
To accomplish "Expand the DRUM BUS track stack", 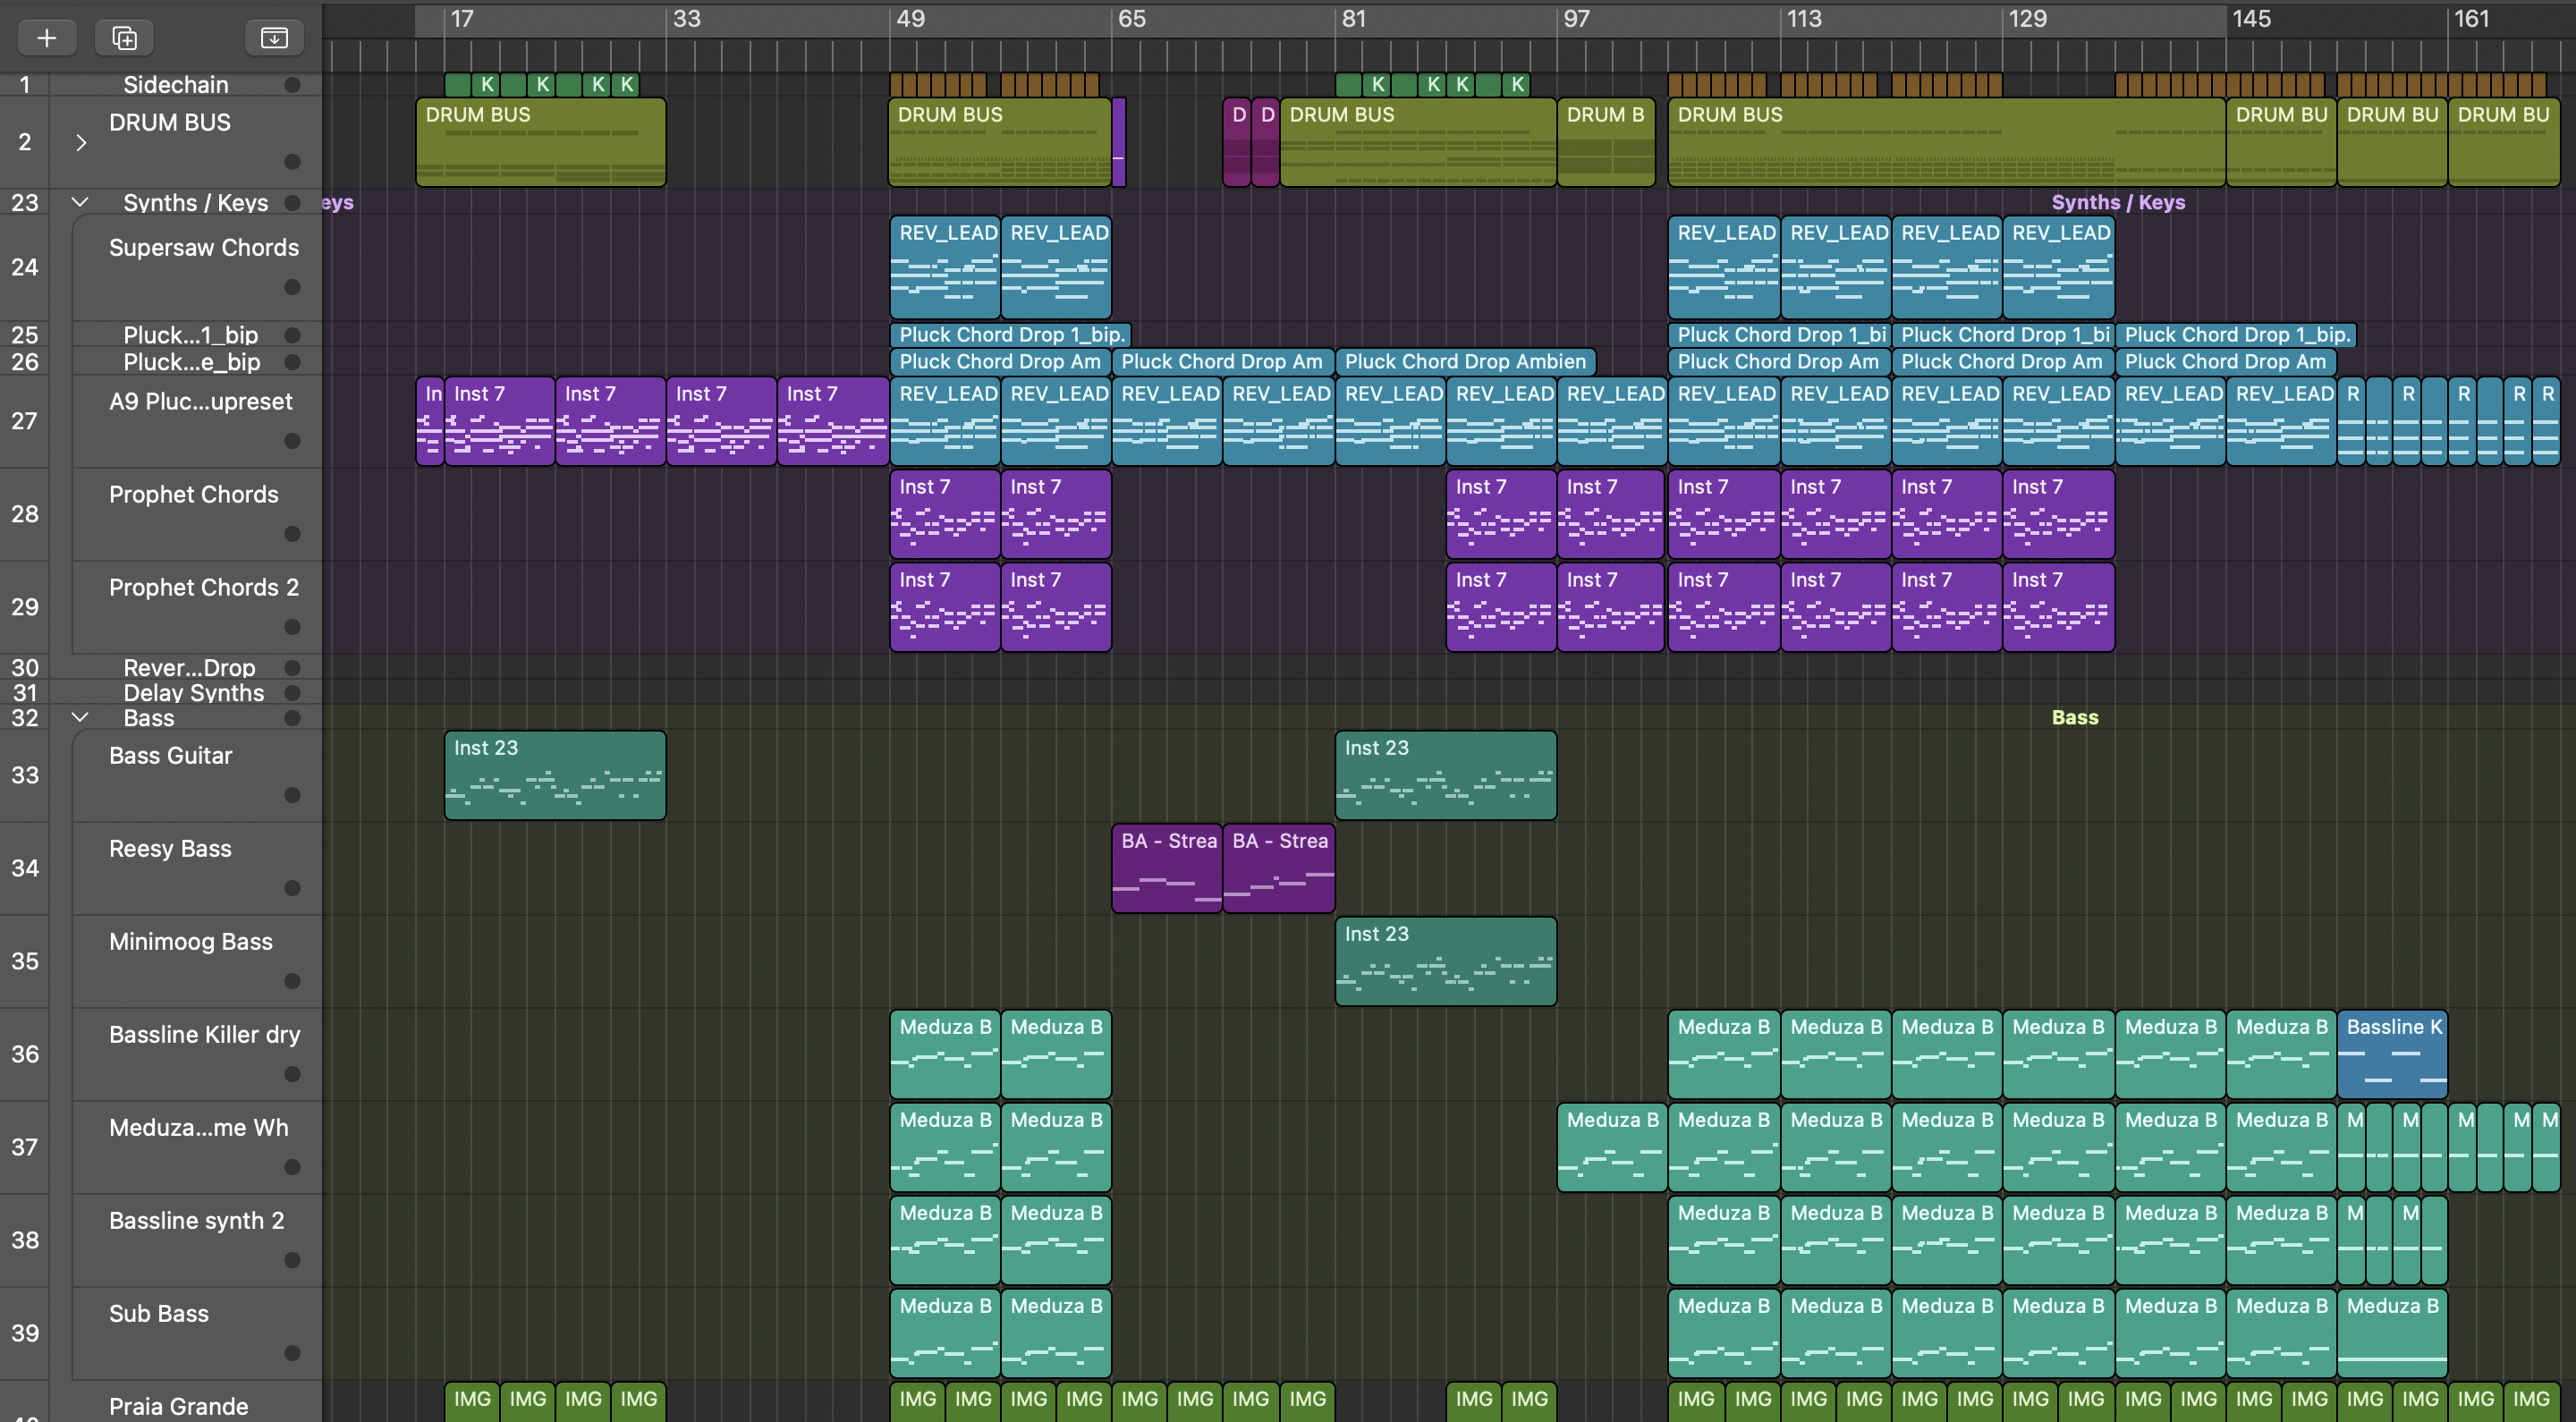I will (81, 143).
